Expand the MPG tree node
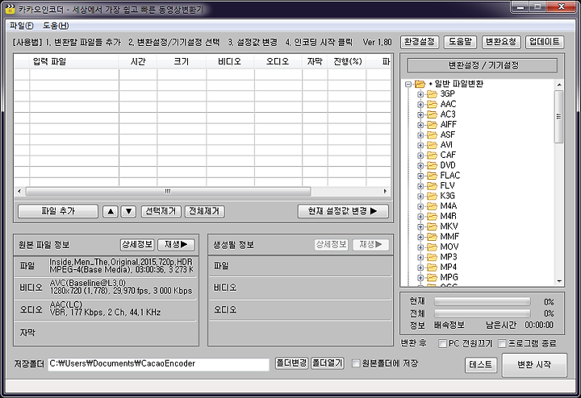 point(420,277)
